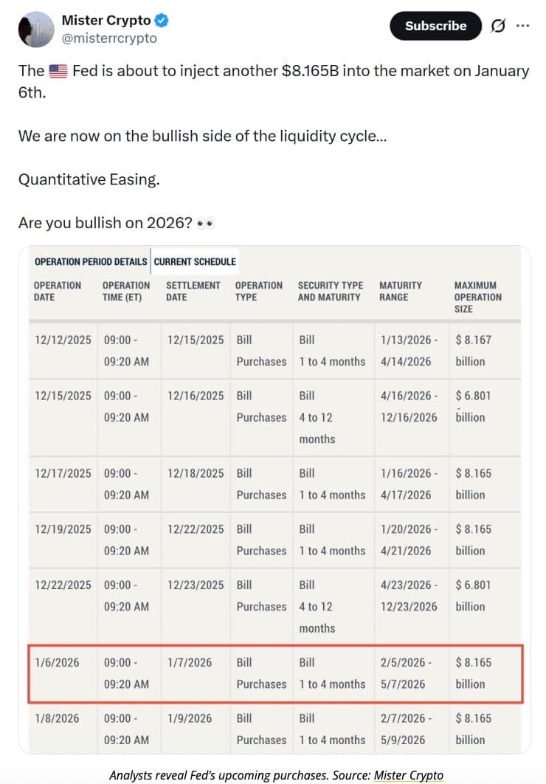Click the 1/9/2026 settlement date cell
The width and height of the screenshot is (546, 784).
pyautogui.click(x=190, y=718)
